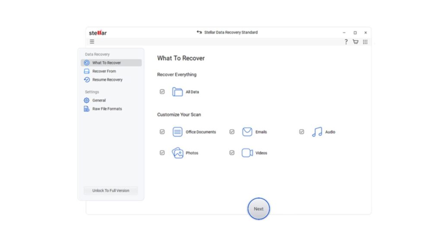Click the Office Documents icon
Screen dimensions: 442x249
coord(177,132)
